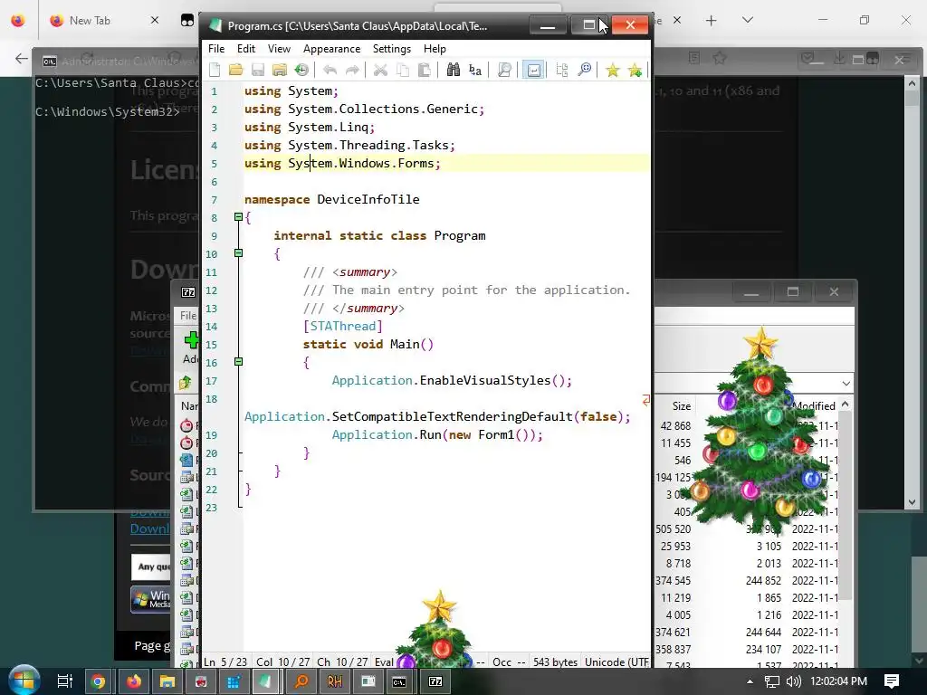
Task: Open the Firefox list-all-tabs chevron
Action: coord(747,21)
